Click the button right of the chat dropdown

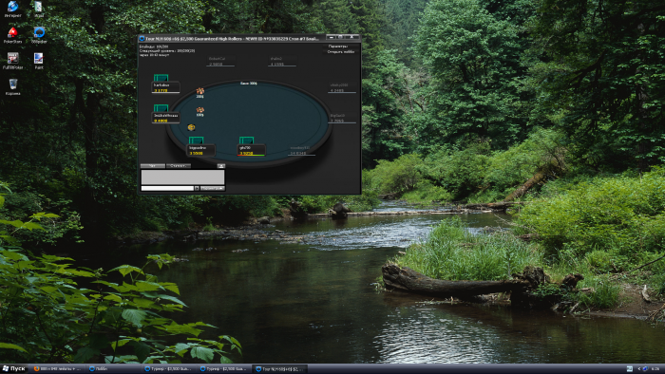click(212, 188)
